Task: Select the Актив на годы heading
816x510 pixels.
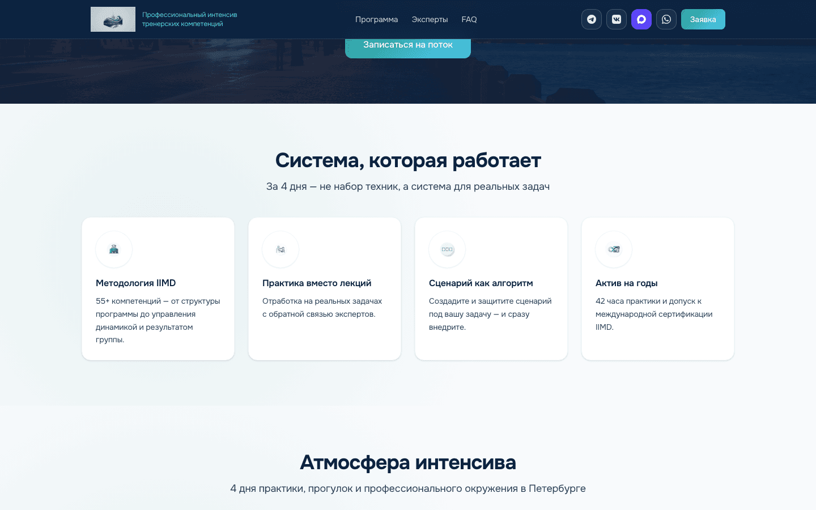Action: [627, 283]
